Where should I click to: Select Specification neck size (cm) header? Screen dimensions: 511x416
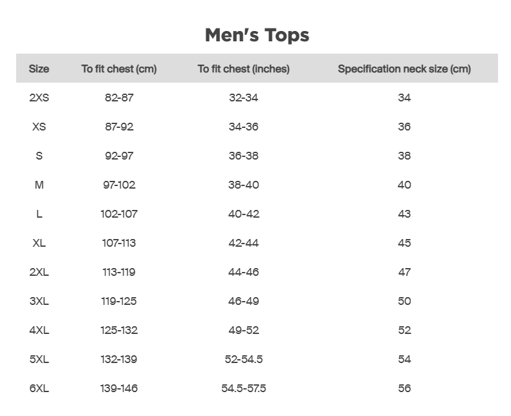tap(404, 69)
